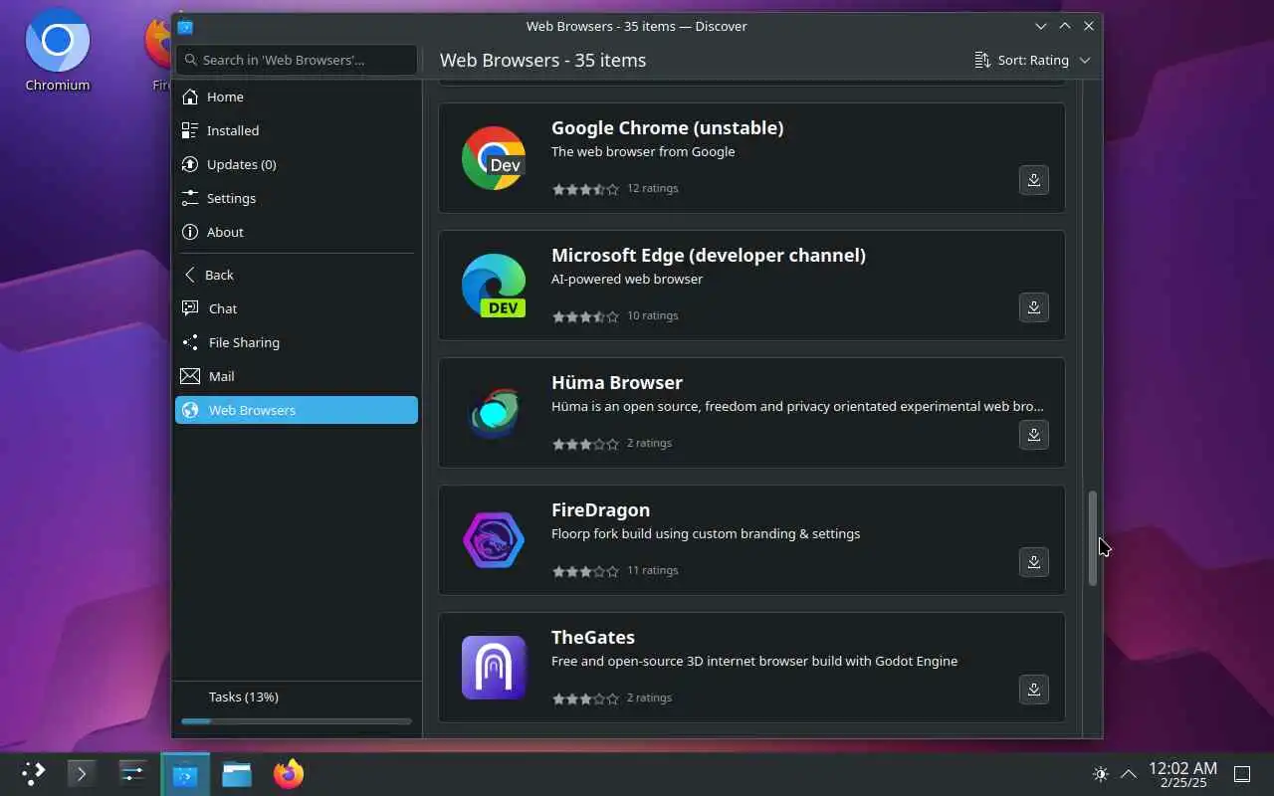Click the Hüma Browser title

pos(617,382)
